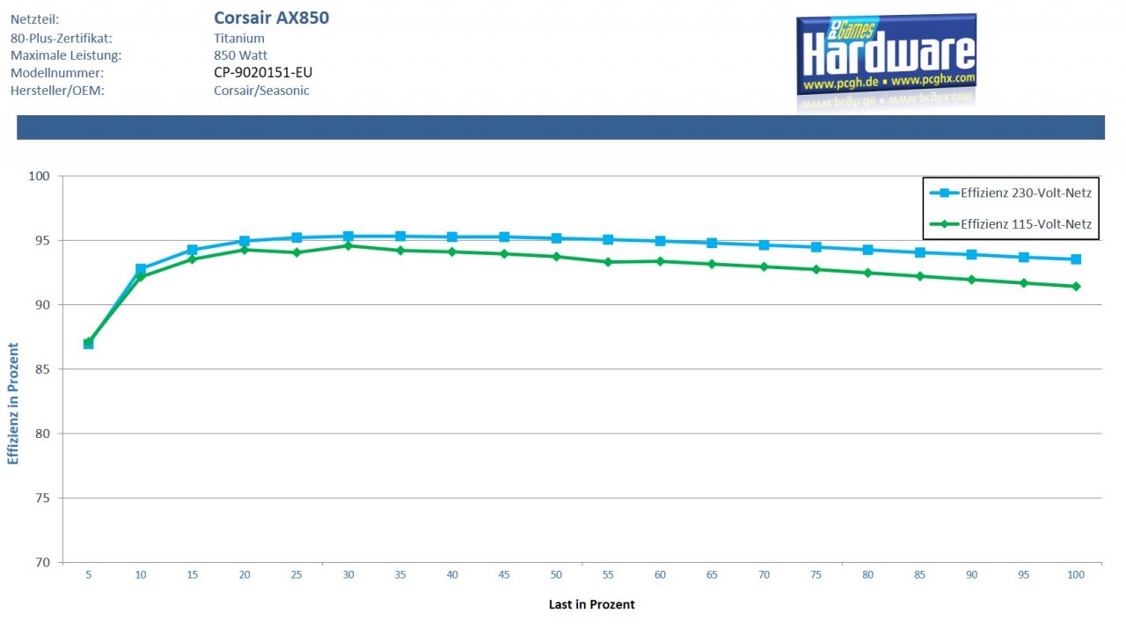Click blue 230-Volt data point at 100% load
Viewport: 1126px width, 642px height.
[x=1076, y=259]
